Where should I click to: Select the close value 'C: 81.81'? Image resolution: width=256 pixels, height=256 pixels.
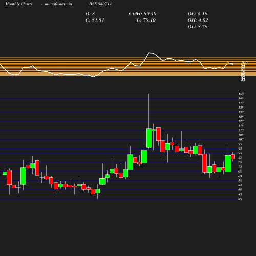pyautogui.click(x=95, y=20)
